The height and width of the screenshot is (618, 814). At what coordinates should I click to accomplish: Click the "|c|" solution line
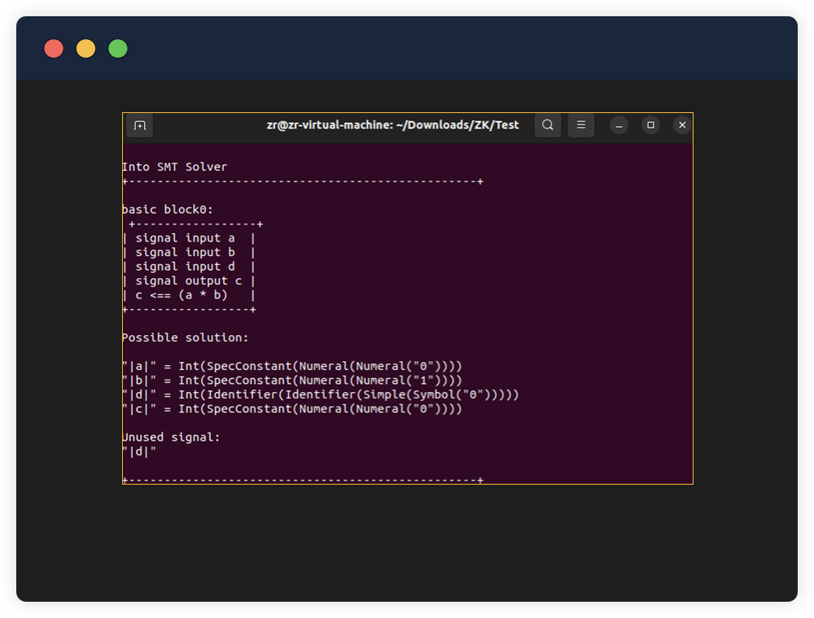pos(292,409)
